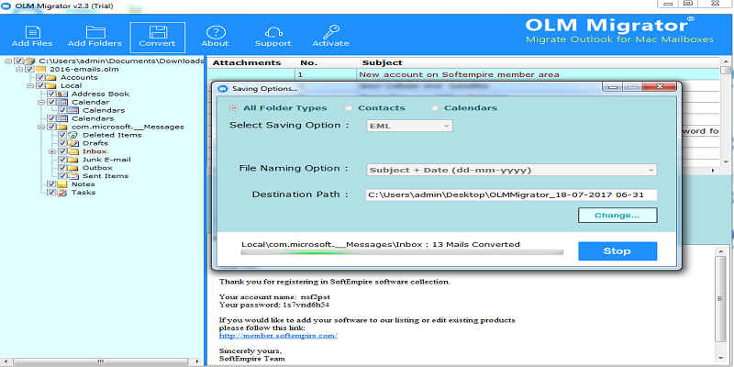734x367 pixels.
Task: Click the folder tree horizontal scrollbar
Action: point(102,361)
